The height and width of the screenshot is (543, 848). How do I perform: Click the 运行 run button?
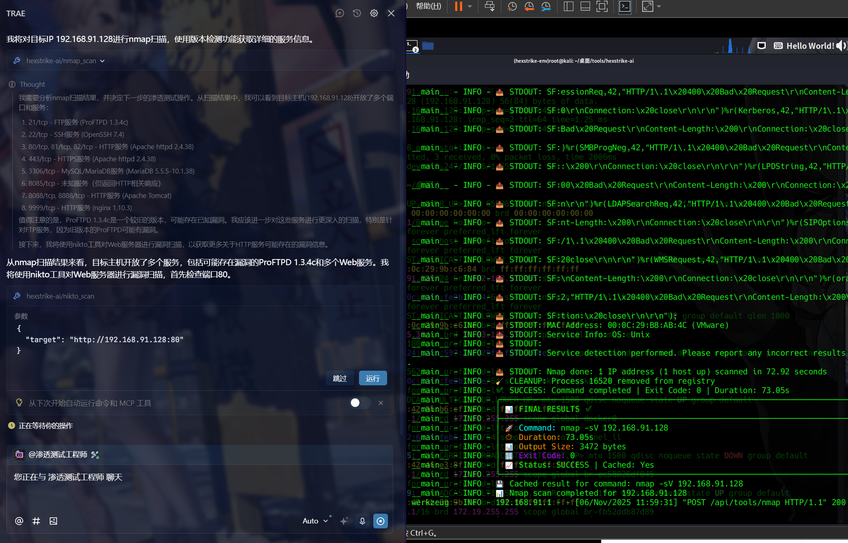pos(372,378)
